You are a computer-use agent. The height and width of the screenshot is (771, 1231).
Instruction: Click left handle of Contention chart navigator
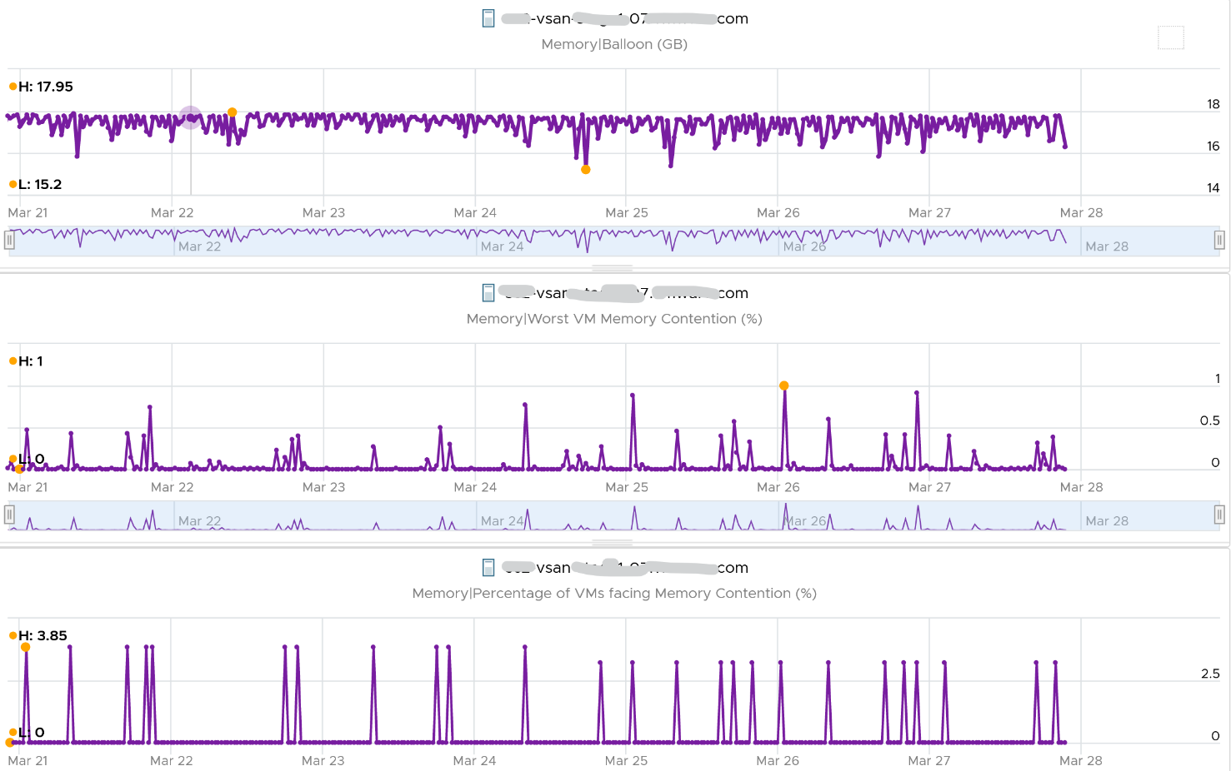point(9,515)
